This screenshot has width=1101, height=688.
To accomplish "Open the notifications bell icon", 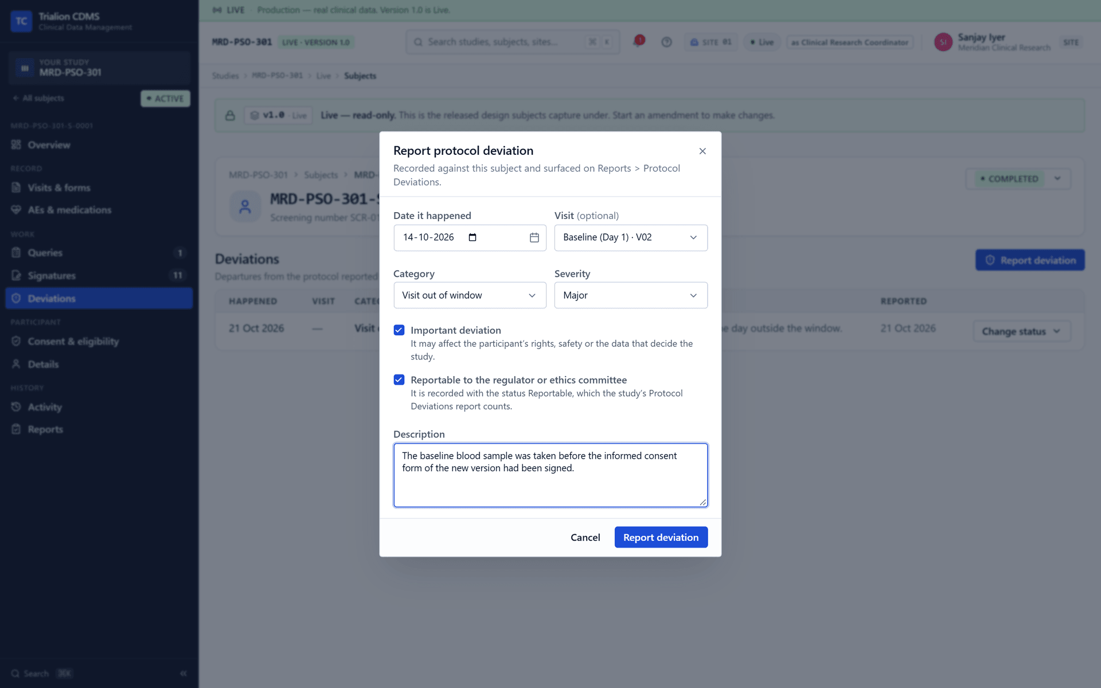I will click(x=638, y=41).
